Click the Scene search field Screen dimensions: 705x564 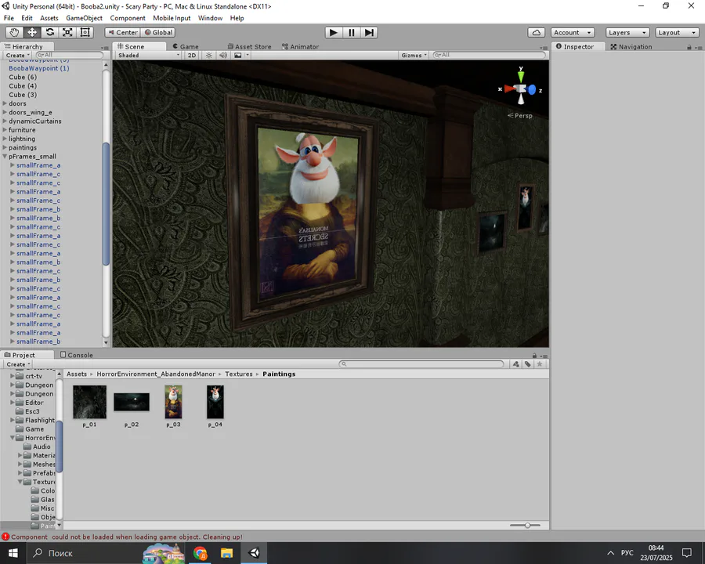489,55
